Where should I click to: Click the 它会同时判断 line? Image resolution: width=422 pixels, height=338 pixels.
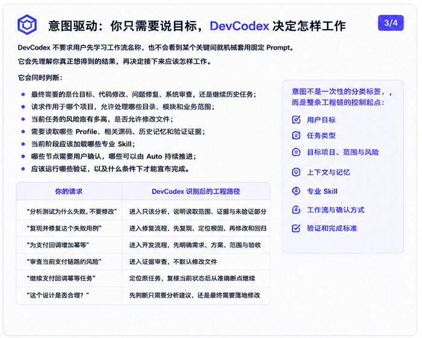(x=40, y=78)
